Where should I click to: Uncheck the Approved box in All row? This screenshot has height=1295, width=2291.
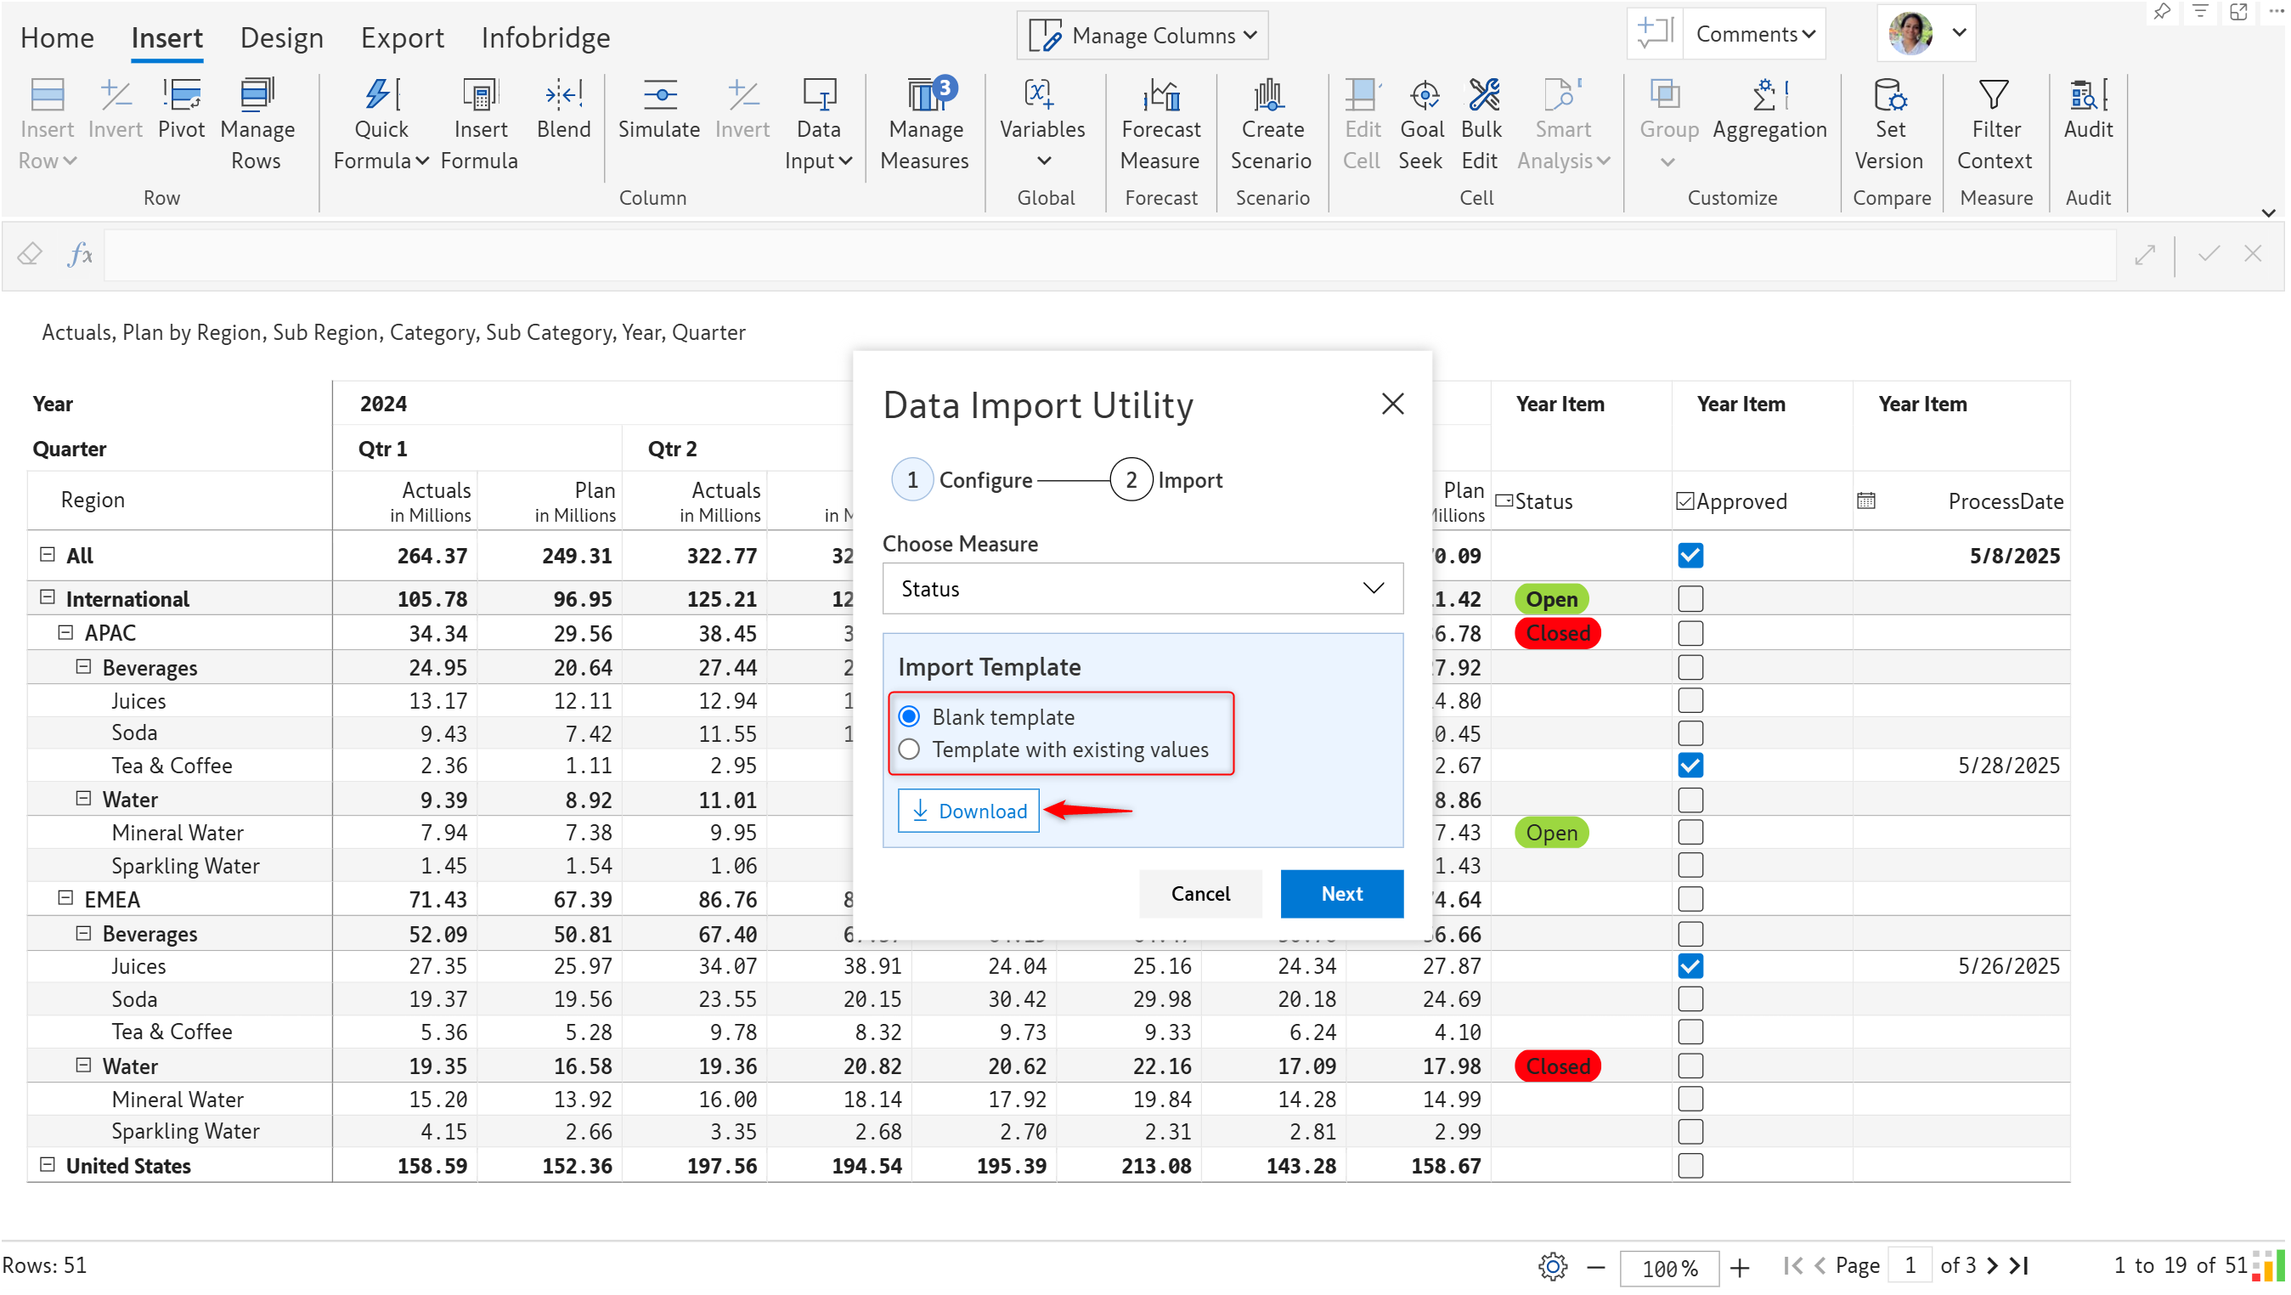pyautogui.click(x=1690, y=555)
